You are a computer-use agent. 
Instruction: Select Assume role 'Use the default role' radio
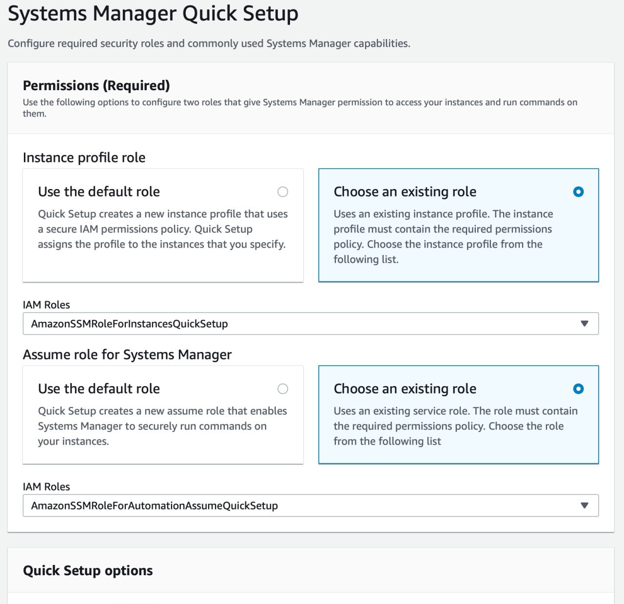(283, 389)
